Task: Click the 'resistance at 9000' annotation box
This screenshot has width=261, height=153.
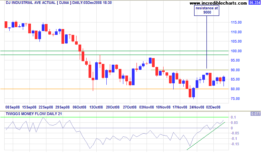Action: tap(206, 10)
